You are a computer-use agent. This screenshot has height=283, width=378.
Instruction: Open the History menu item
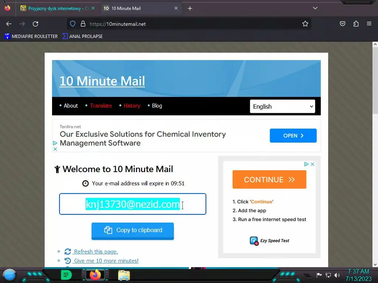132,106
